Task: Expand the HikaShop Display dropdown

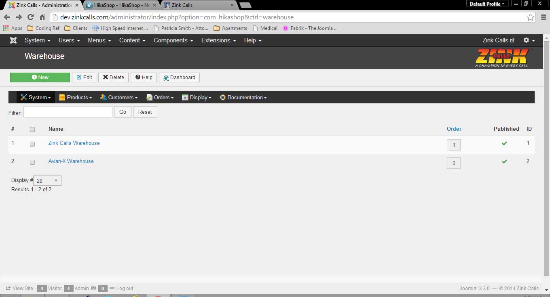Action: coord(197,97)
